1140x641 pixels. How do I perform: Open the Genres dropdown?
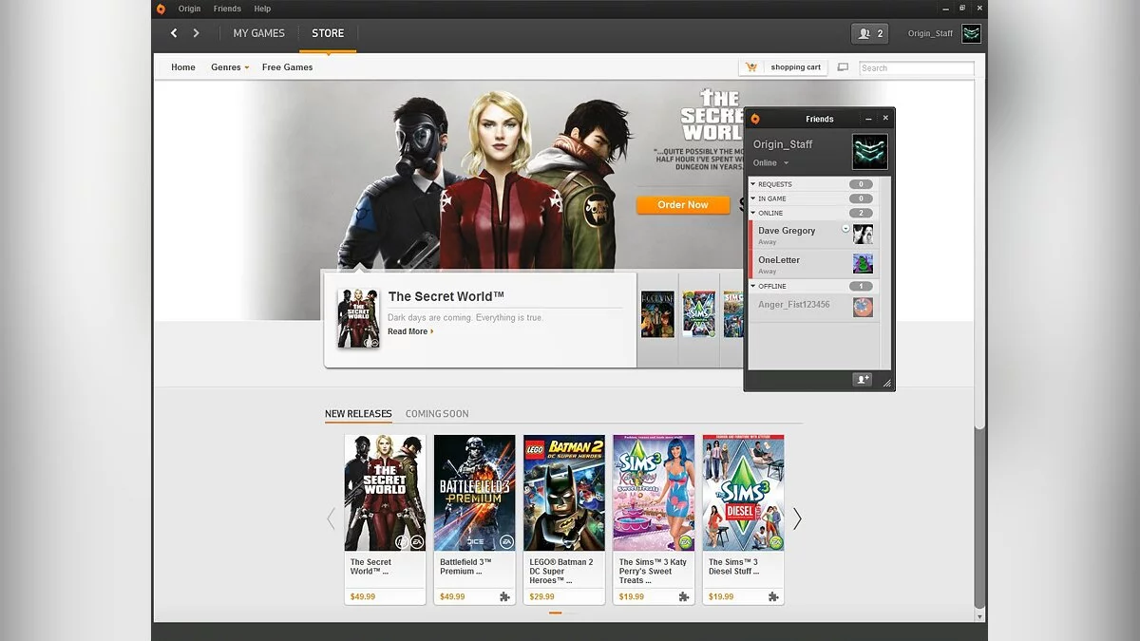pyautogui.click(x=230, y=67)
